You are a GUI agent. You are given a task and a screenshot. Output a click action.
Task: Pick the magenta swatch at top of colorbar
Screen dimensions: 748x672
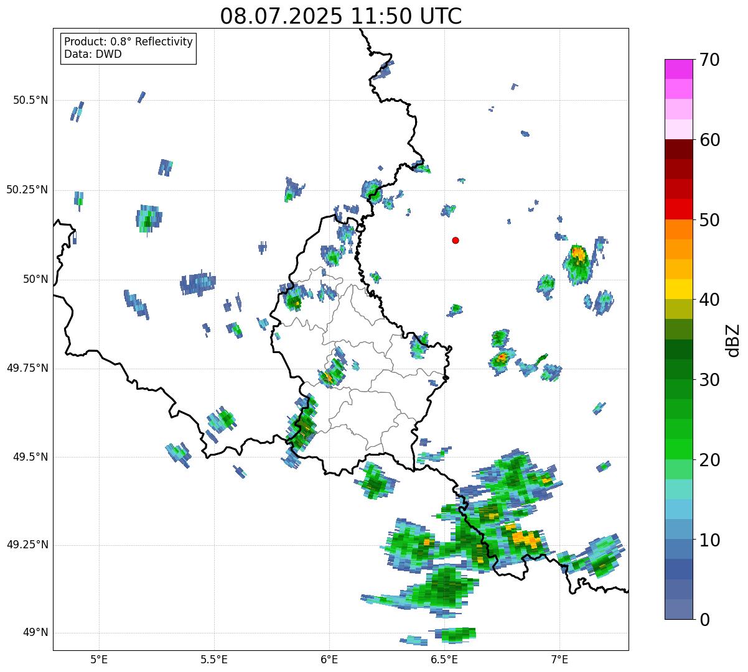(x=678, y=69)
